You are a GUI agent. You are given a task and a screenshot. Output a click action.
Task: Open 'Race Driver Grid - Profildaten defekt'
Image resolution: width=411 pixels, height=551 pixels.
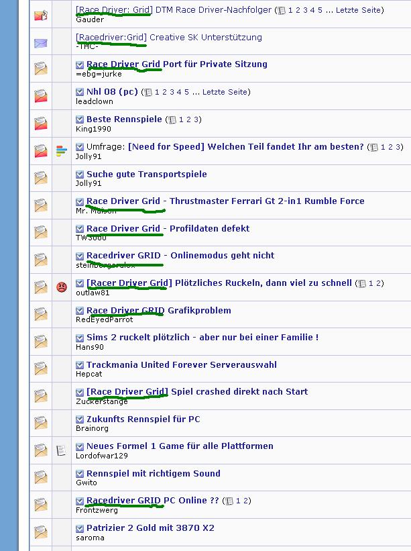168,228
